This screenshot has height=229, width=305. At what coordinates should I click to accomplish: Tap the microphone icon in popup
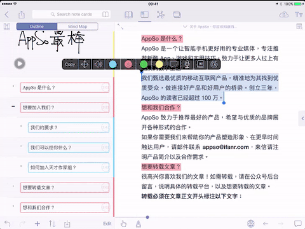point(187,64)
